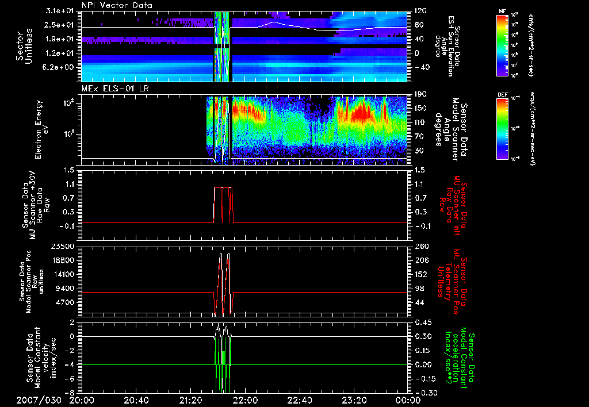Click the 22:00 time axis label
This screenshot has height=407, width=589.
point(245,400)
